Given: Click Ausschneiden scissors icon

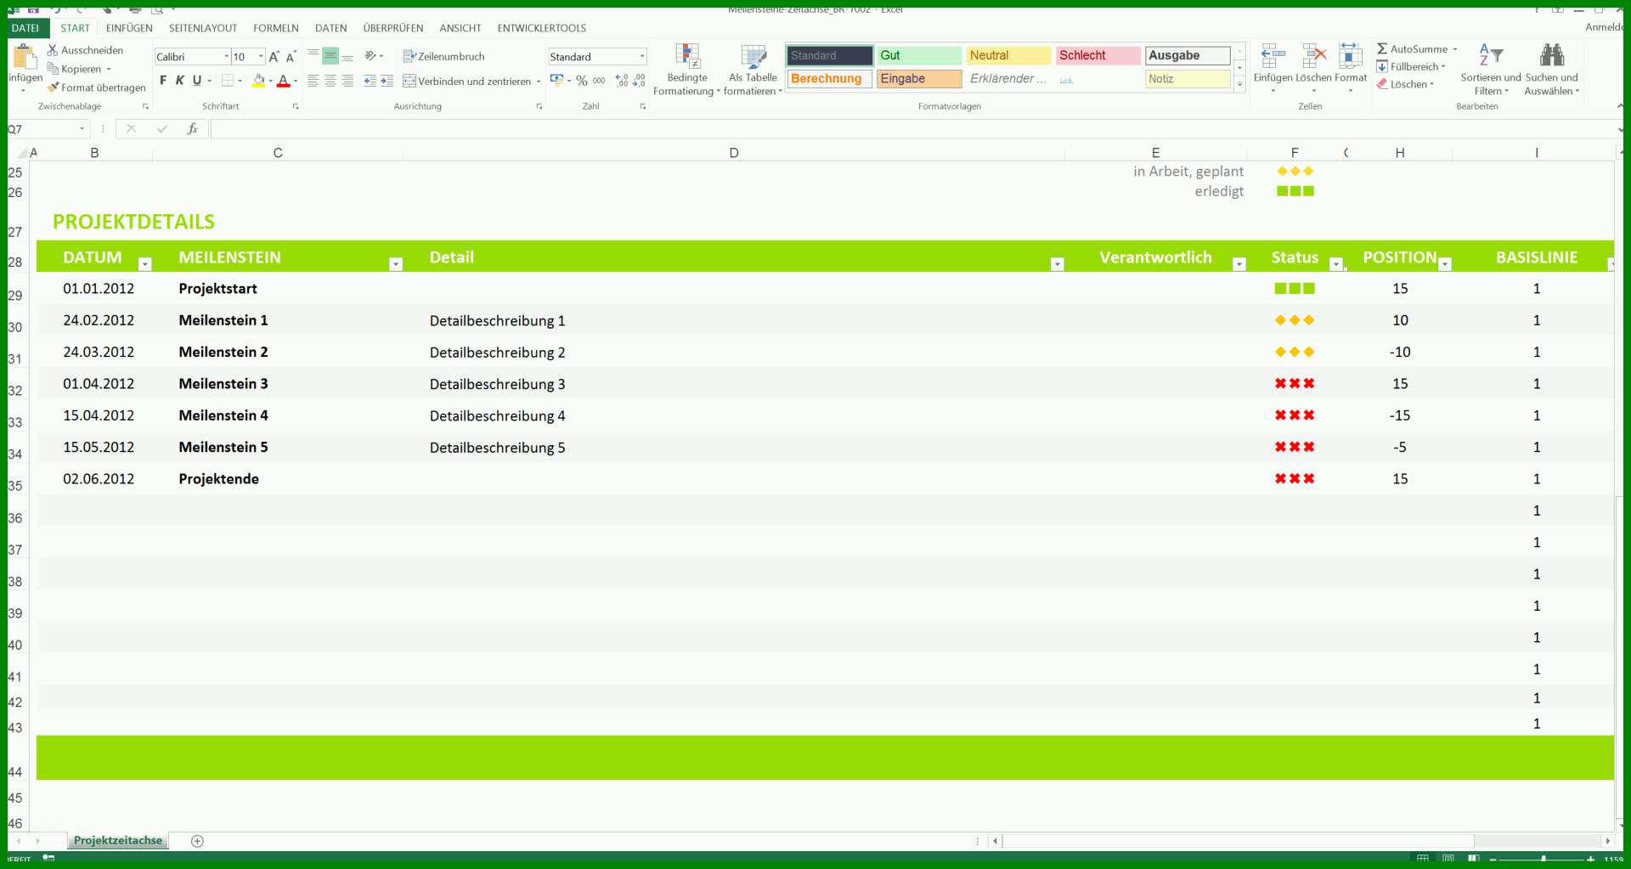Looking at the screenshot, I should coord(53,50).
